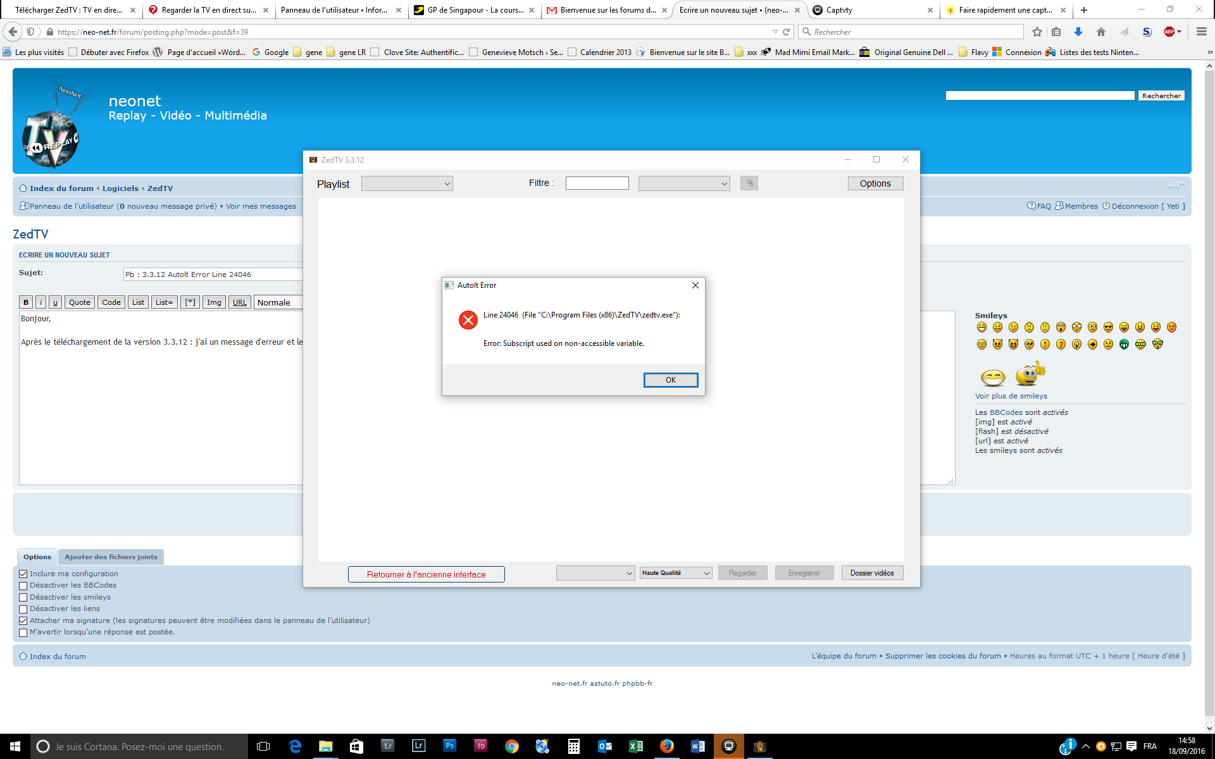Screen dimensions: 1215x759
Task: Insert the large grinning smiley
Action: (x=993, y=378)
